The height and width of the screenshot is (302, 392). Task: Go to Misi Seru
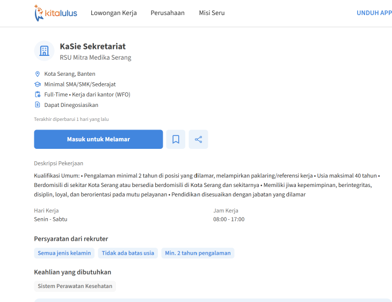click(x=212, y=13)
